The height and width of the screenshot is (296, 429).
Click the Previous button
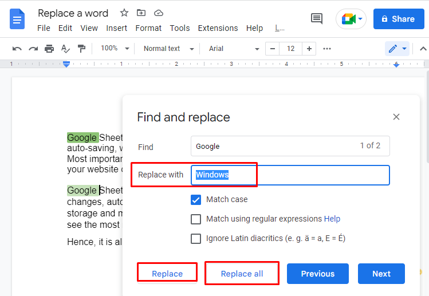(x=318, y=274)
